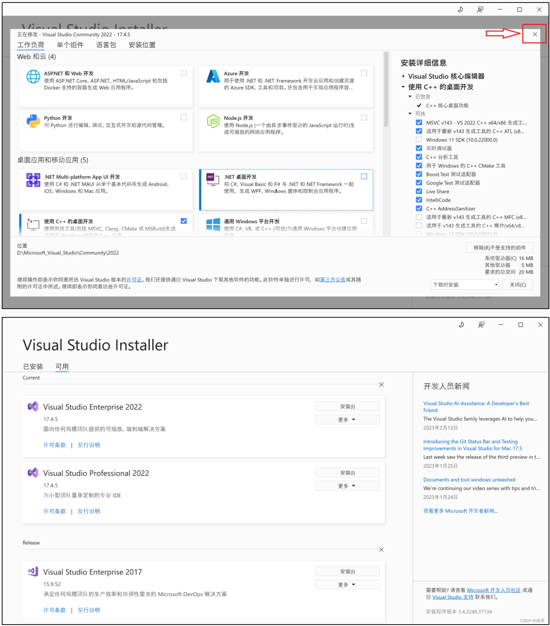550x626 pixels.
Task: Open 更多 dropdown for Enterprise 2022
Action: pos(347,419)
